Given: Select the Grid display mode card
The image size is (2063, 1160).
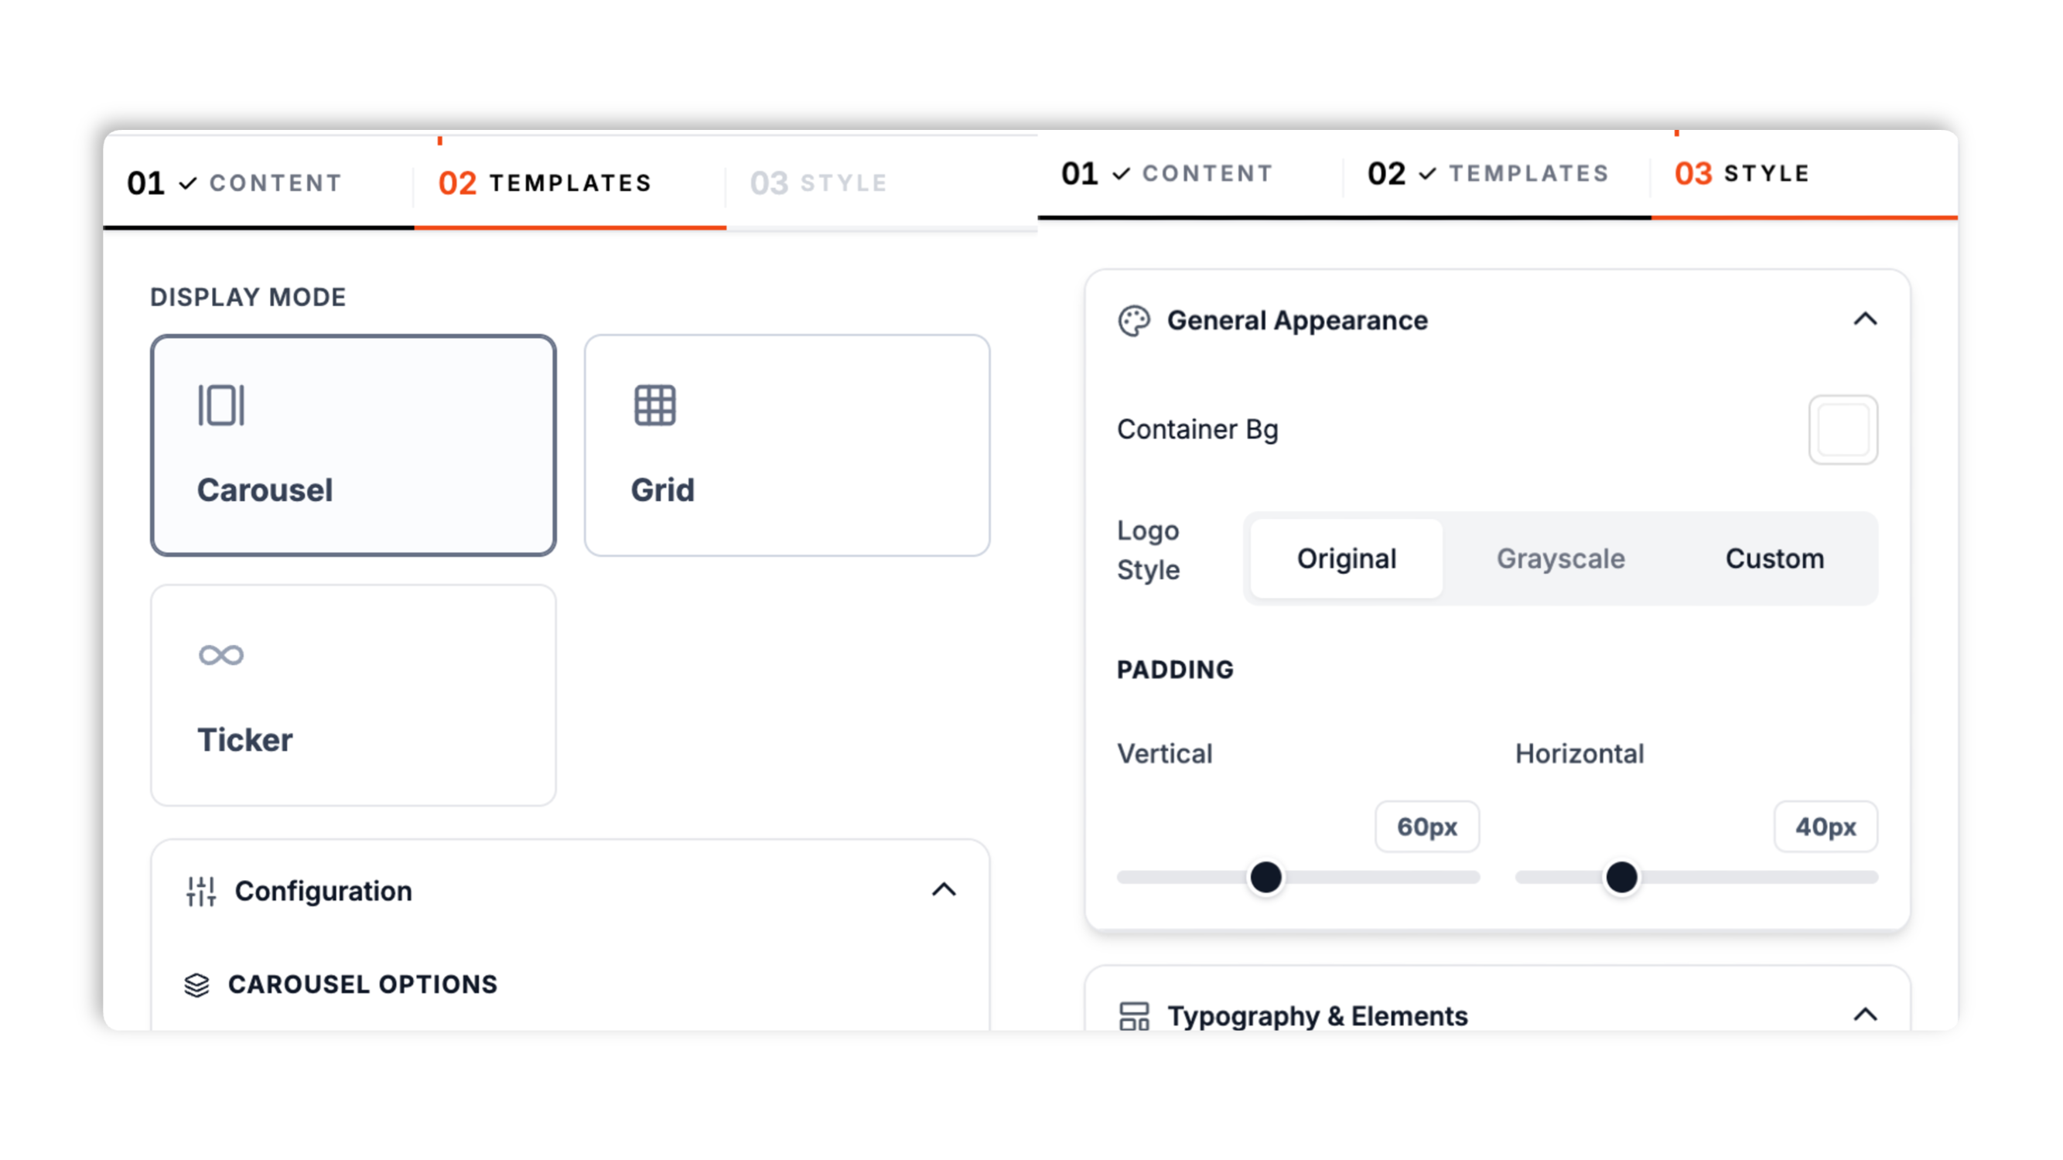Looking at the screenshot, I should pyautogui.click(x=787, y=445).
